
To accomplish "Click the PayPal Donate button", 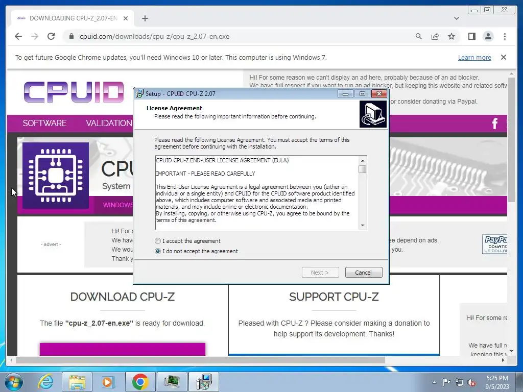I will (494, 244).
